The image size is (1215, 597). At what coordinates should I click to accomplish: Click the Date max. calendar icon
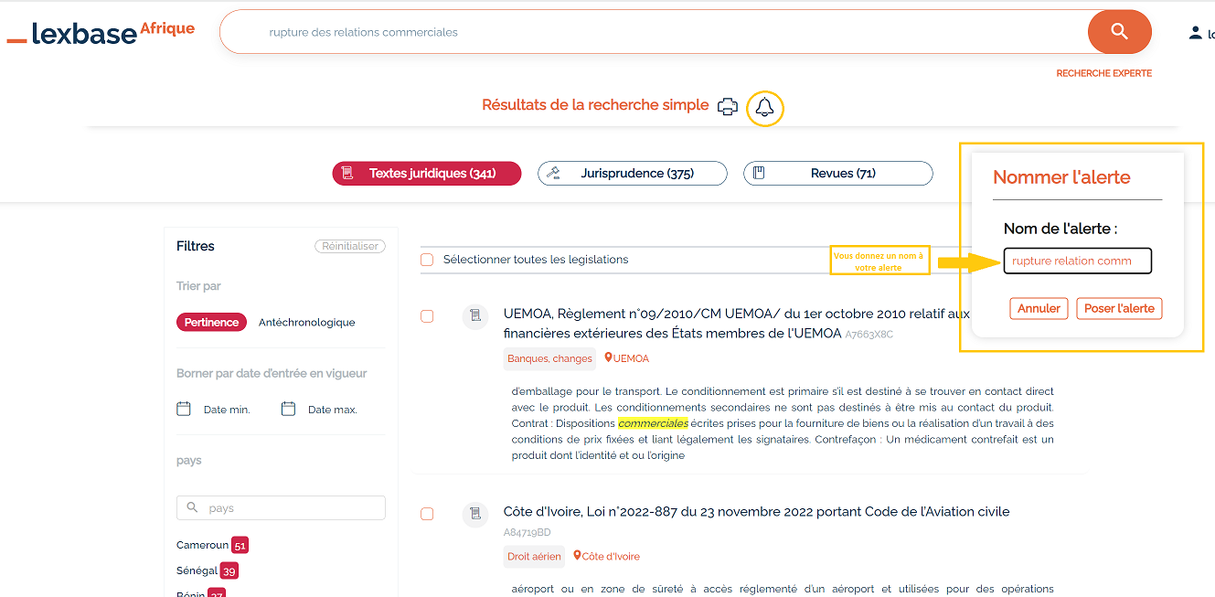(x=288, y=409)
